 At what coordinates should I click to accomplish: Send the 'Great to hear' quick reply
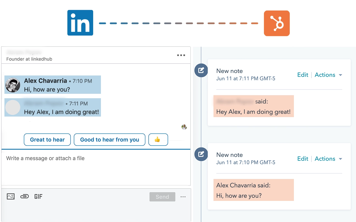[x=47, y=140]
